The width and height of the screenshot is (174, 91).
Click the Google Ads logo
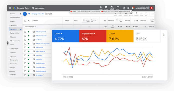click(21, 8)
